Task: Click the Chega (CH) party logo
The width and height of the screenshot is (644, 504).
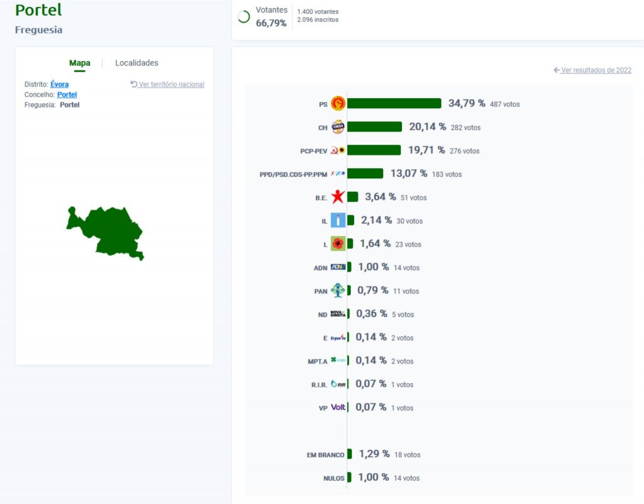Action: click(338, 127)
